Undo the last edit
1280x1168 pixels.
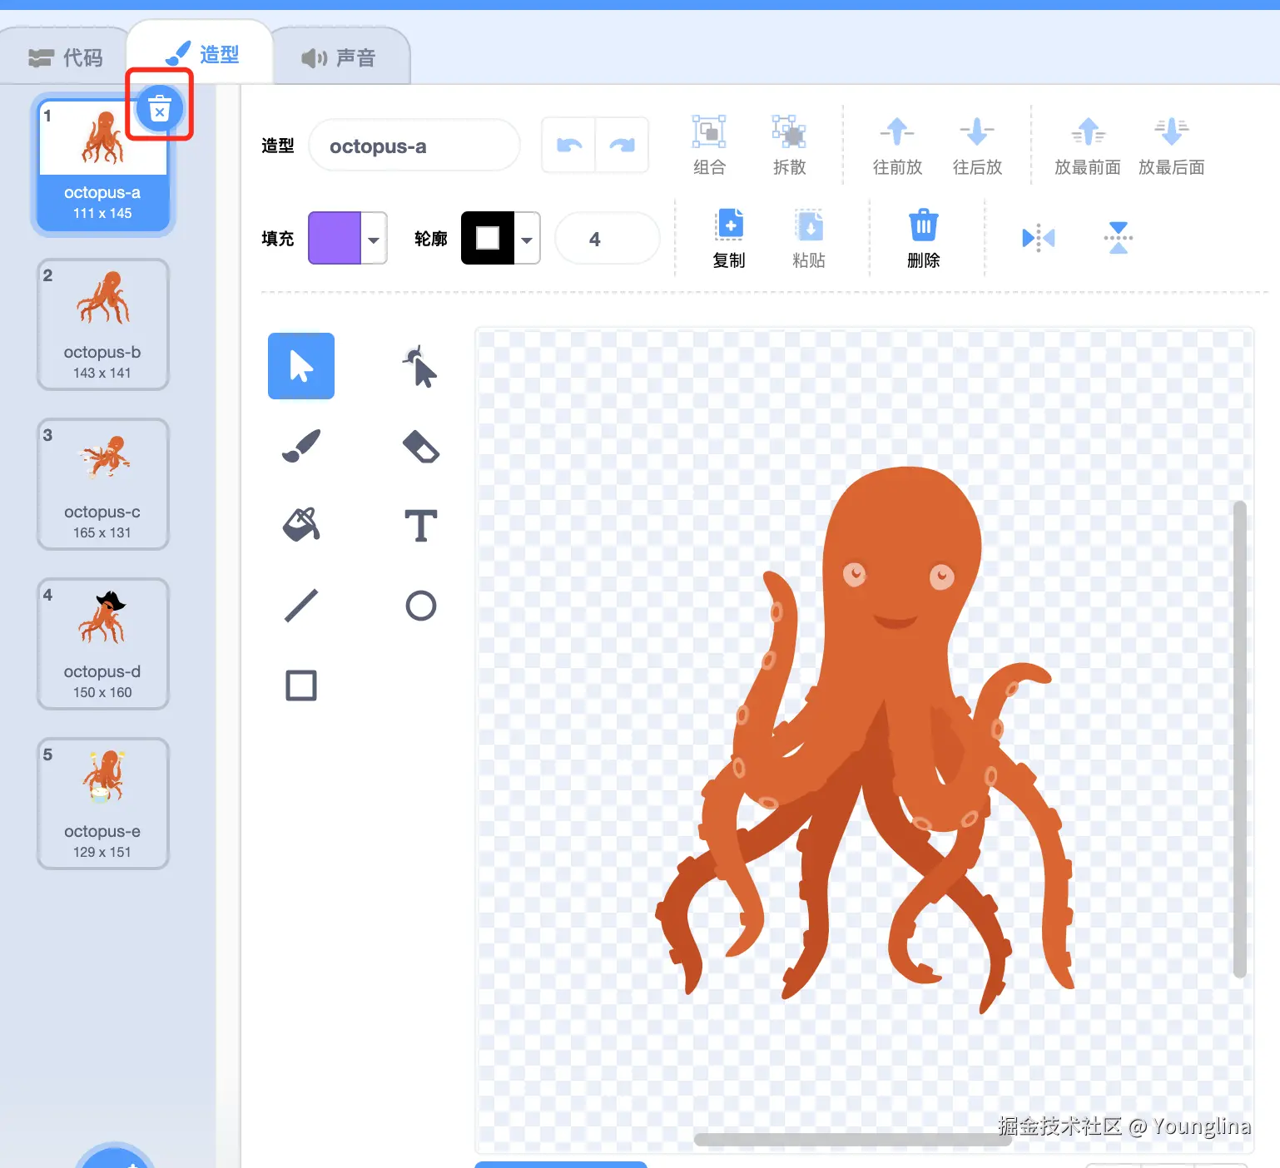pos(569,146)
